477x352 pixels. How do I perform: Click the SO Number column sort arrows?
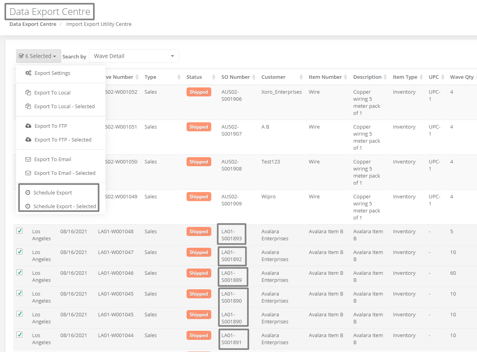(x=254, y=77)
